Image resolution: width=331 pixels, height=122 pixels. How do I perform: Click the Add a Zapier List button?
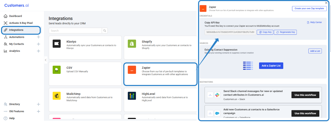[x=271, y=66]
